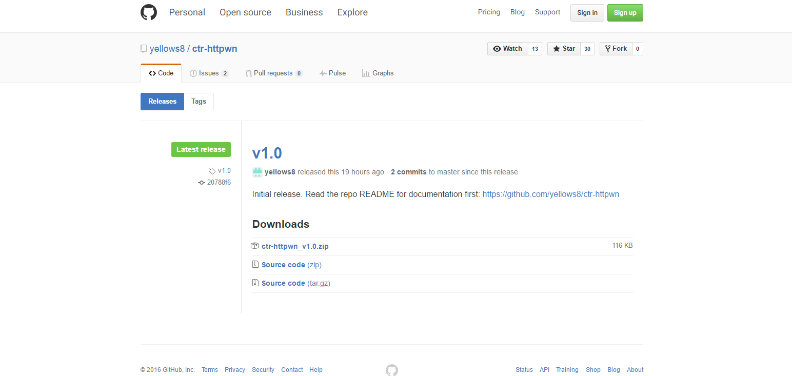The image size is (792, 376).
Task: Open the yellows8 user profile link
Action: point(167,49)
